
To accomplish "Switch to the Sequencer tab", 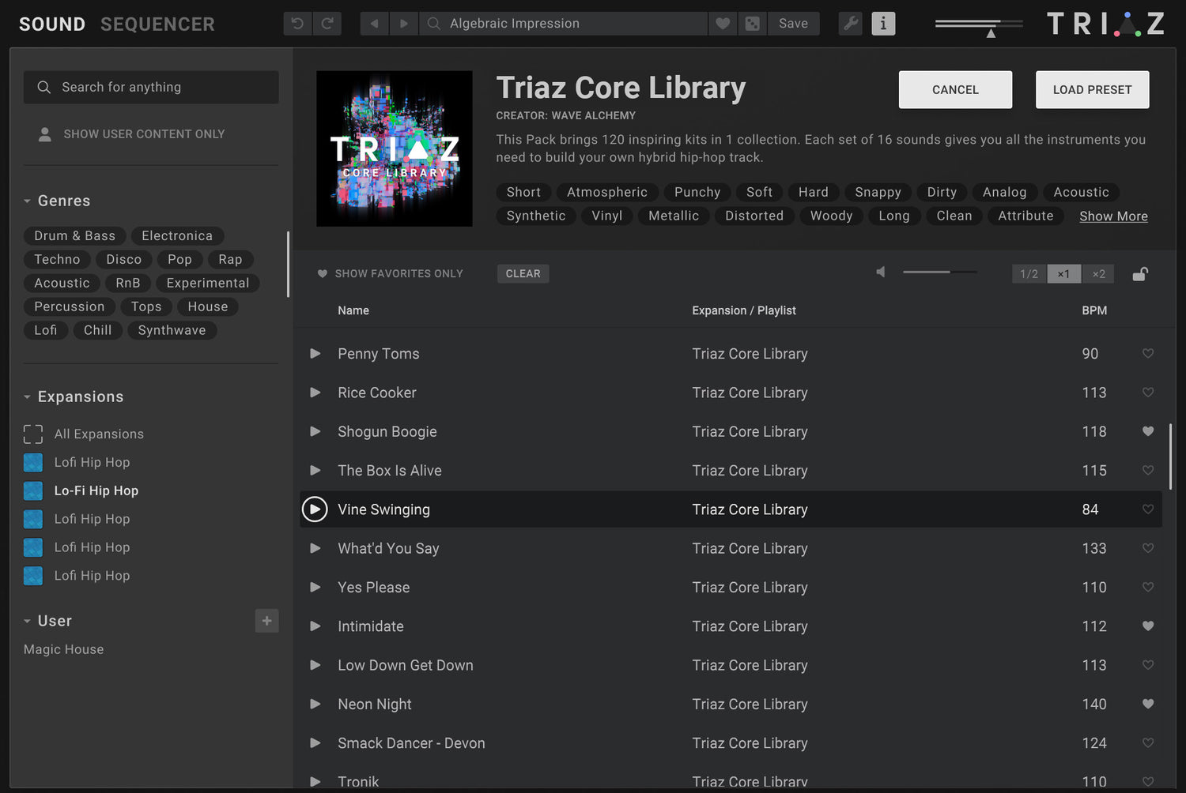I will (x=157, y=24).
